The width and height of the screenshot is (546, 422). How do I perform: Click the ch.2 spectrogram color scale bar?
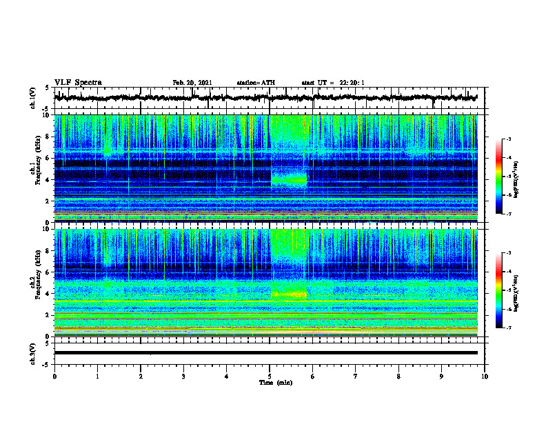(499, 290)
